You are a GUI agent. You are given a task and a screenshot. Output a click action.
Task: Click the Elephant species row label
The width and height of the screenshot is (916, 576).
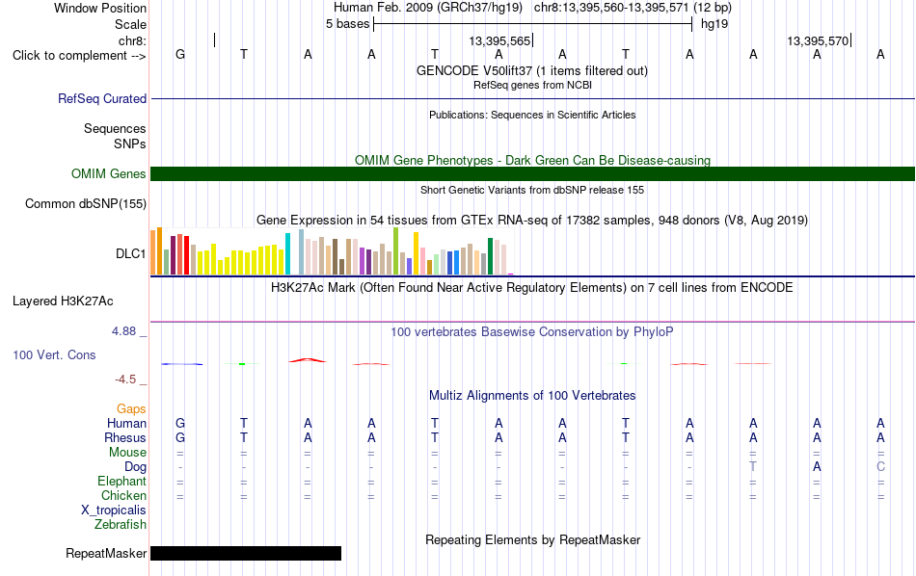[122, 481]
